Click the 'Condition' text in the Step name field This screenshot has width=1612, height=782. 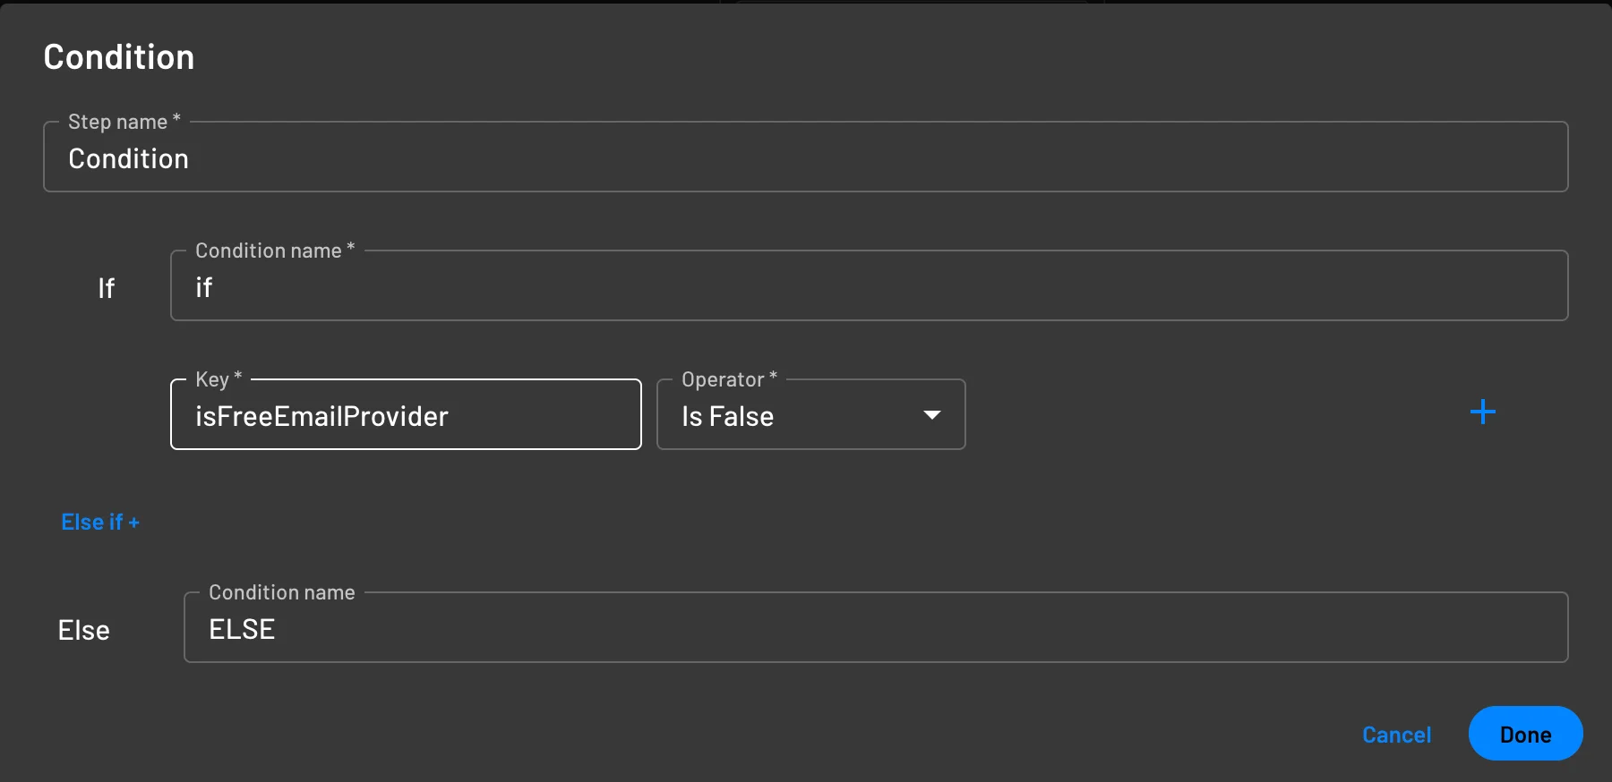coord(128,158)
